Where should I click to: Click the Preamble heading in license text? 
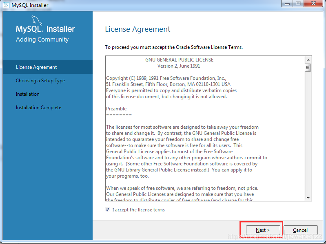coord(116,109)
